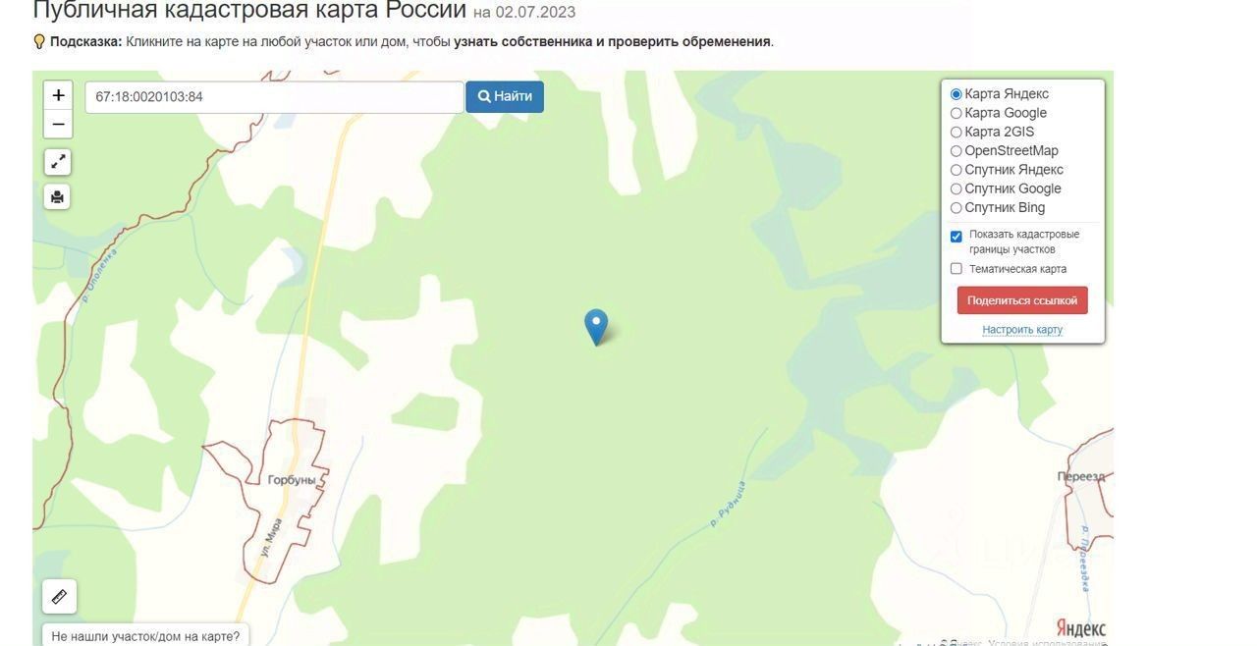Viewport: 1257px width, 646px height.
Task: Choose Спутник Google satellite view
Action: 956,188
